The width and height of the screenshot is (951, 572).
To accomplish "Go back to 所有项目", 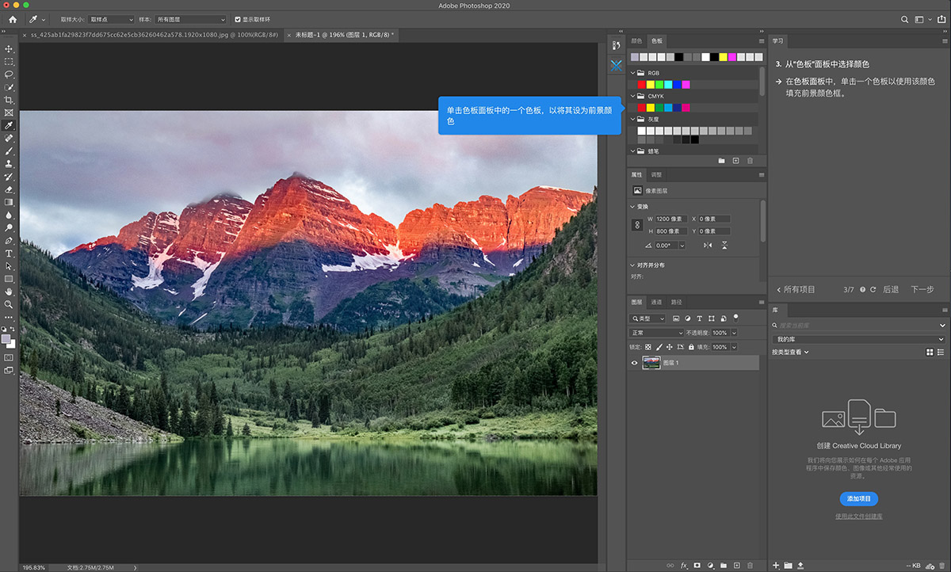I will (795, 290).
